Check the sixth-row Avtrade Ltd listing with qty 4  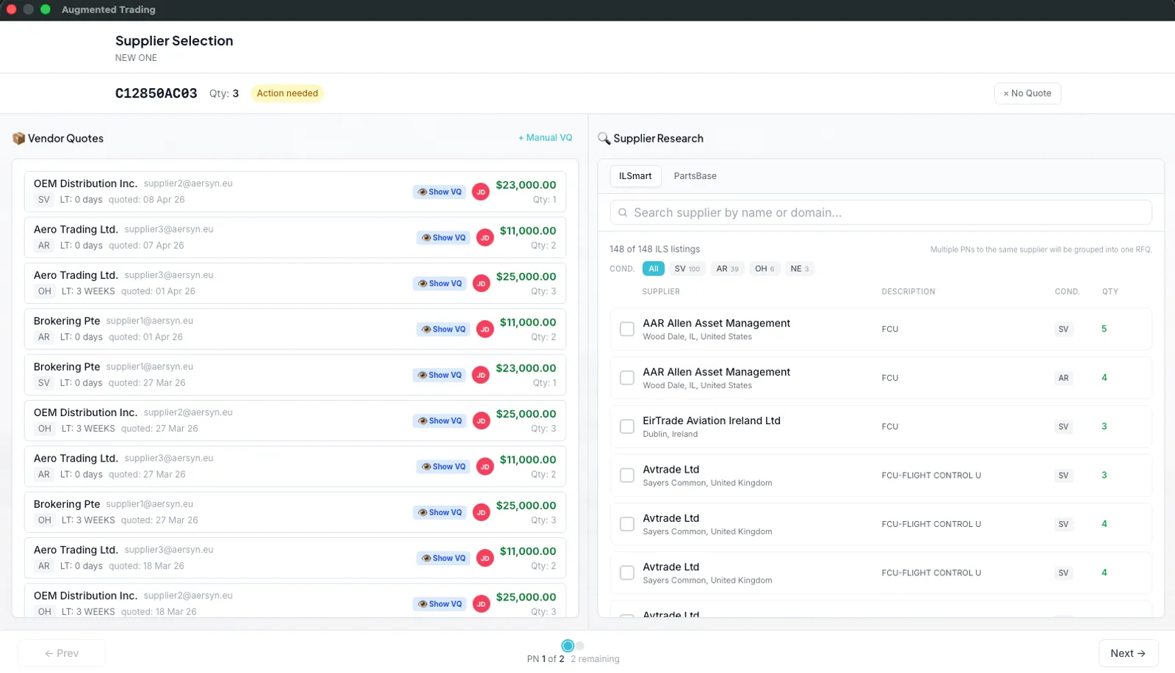(x=627, y=572)
